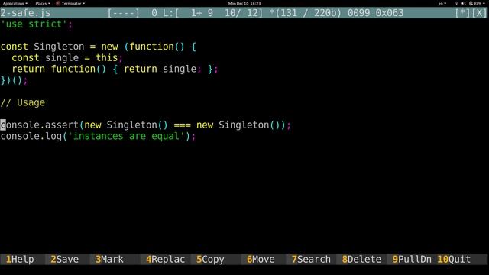Click 'console.log' at start of last line
489x275 pixels.
point(31,136)
